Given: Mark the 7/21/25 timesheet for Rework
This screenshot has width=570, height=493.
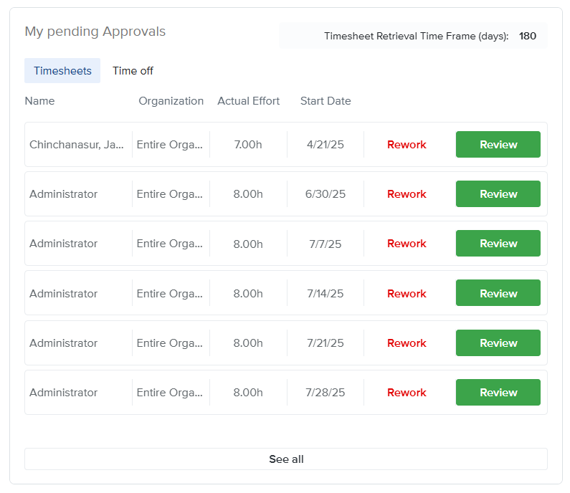Looking at the screenshot, I should [x=407, y=343].
